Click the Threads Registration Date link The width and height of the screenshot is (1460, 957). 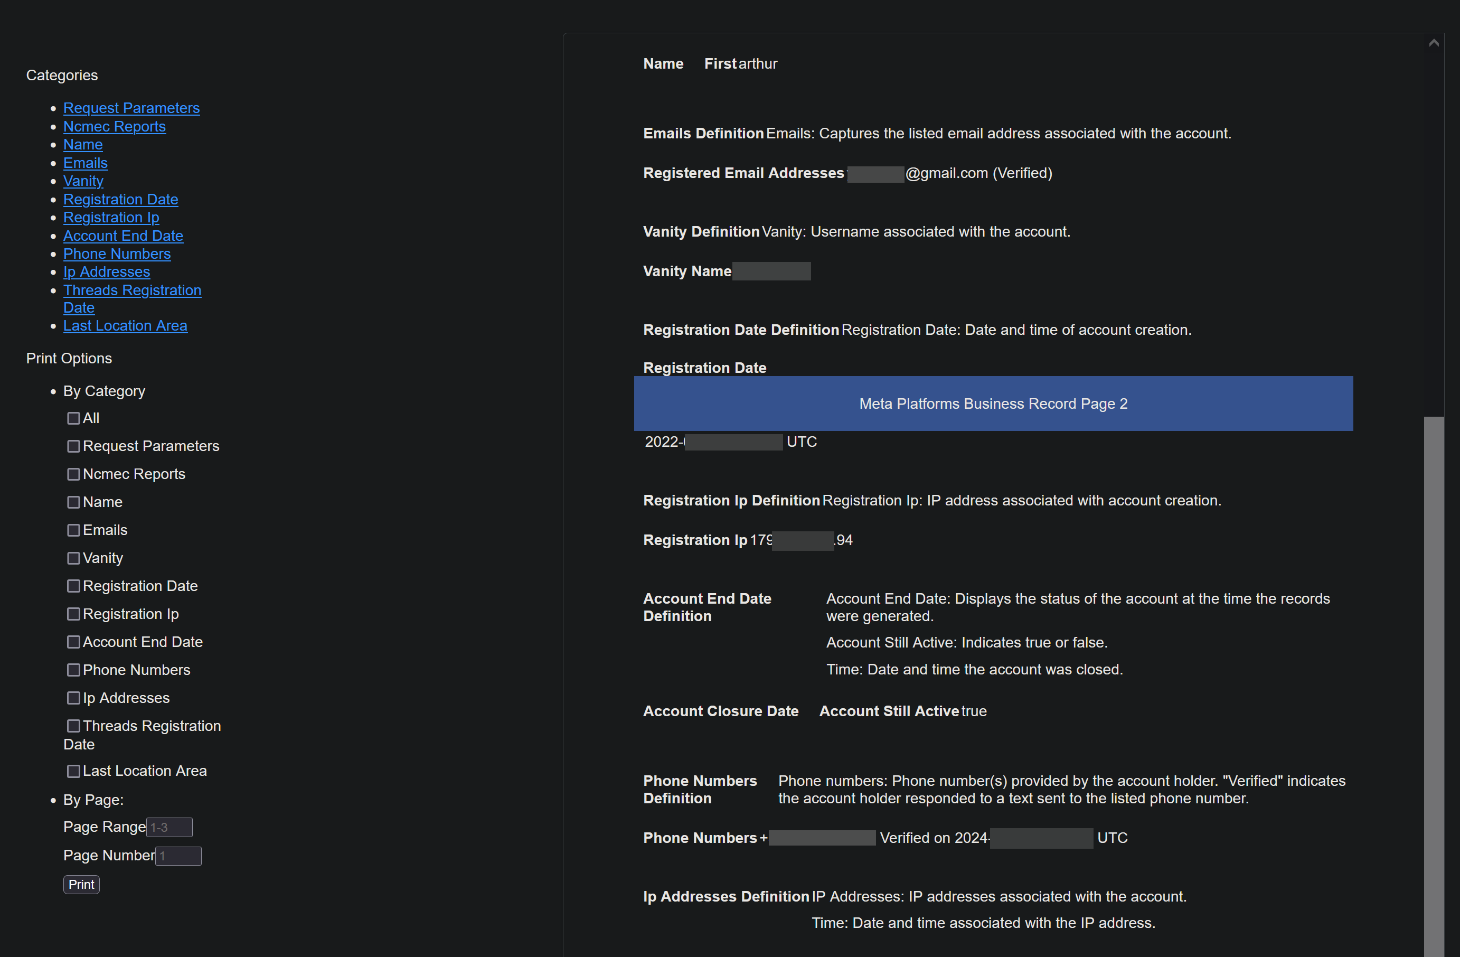tap(132, 290)
